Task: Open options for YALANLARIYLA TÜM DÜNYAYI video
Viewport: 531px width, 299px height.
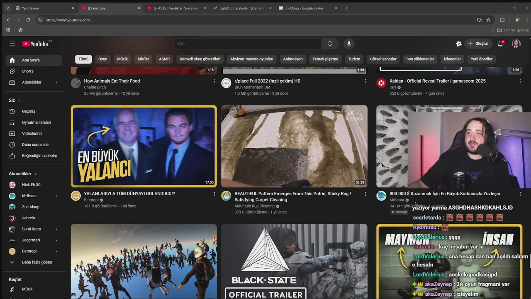Action: point(214,194)
